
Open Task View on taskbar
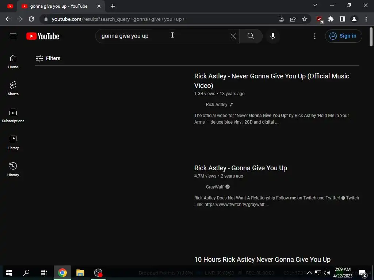(x=44, y=273)
